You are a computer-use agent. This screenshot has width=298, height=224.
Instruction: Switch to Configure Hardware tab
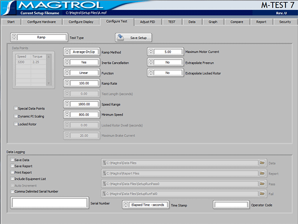(41, 22)
